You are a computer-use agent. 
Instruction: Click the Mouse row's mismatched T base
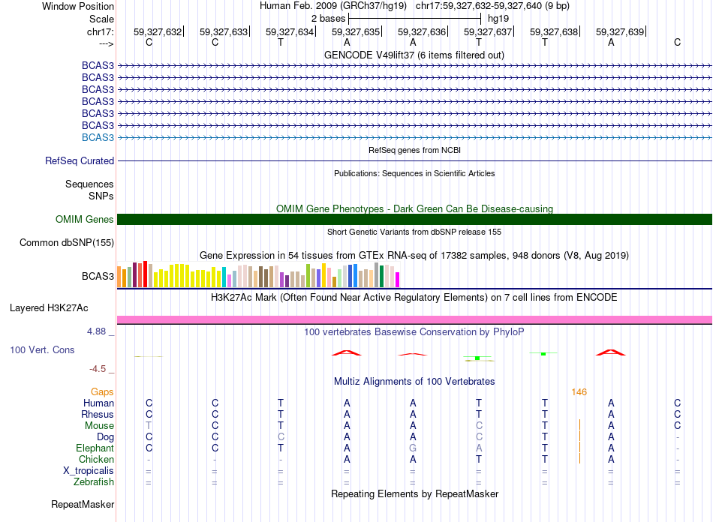coord(149,426)
